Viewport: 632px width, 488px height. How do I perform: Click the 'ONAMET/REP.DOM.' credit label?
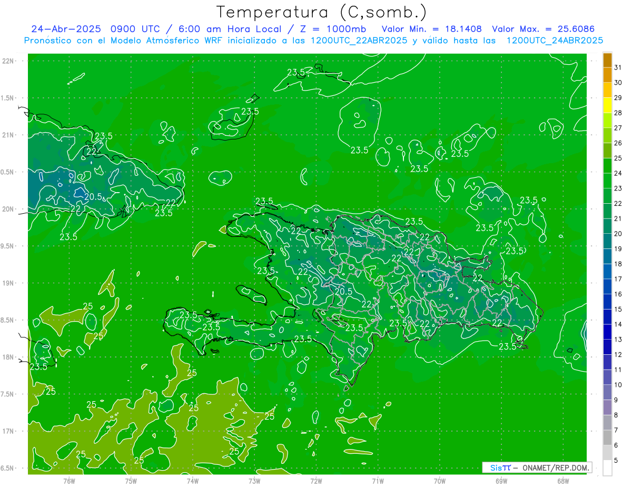556,468
